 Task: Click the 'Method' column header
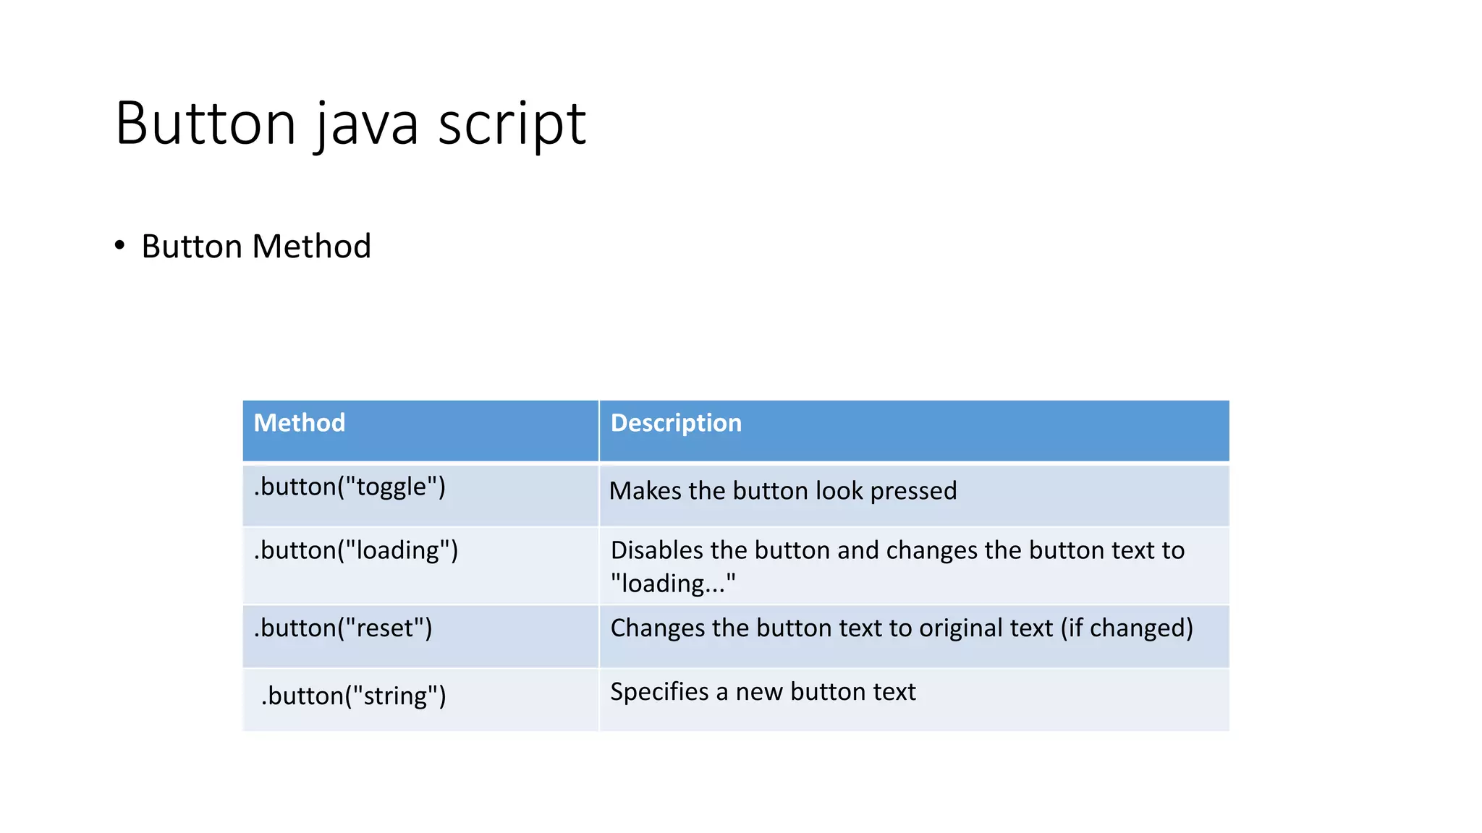[299, 423]
